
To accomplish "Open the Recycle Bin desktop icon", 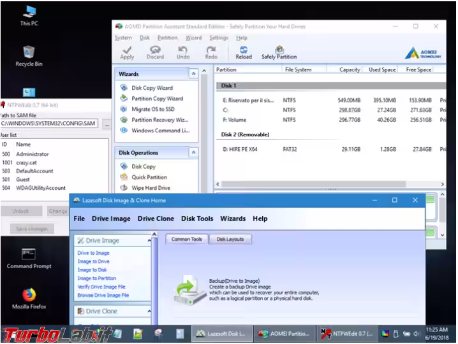I will coord(29,56).
